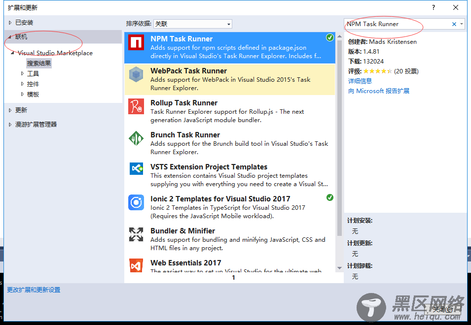Expand the 漫游扩展管理器 section

point(10,124)
